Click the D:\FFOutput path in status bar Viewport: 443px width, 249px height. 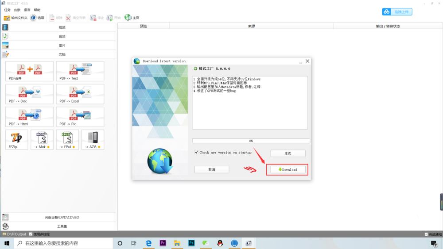pos(16,234)
